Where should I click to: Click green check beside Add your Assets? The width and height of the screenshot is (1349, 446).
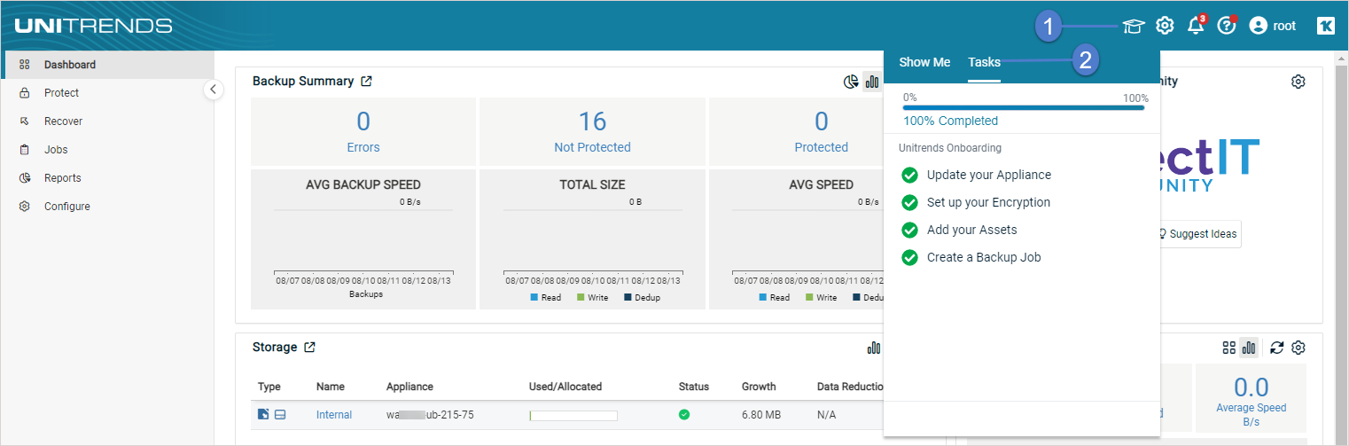(x=909, y=231)
